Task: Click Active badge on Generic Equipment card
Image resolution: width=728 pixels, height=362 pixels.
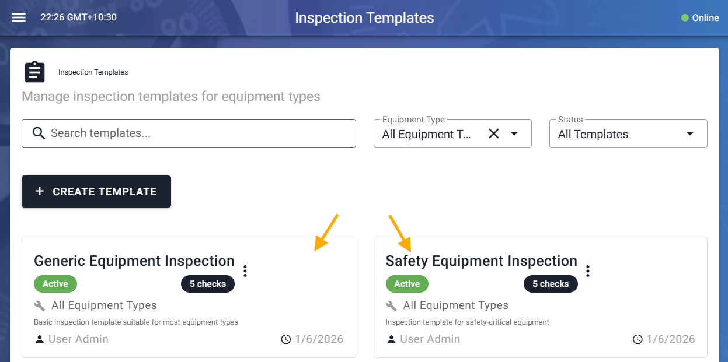Action: (x=55, y=284)
